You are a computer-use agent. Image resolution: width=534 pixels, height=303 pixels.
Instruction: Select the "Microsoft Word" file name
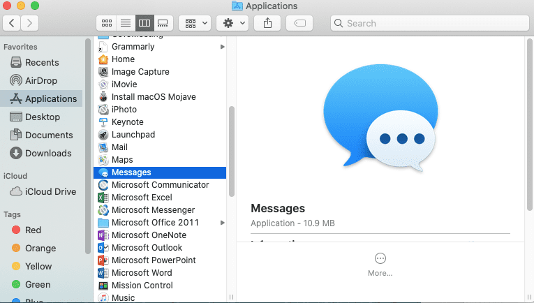142,273
